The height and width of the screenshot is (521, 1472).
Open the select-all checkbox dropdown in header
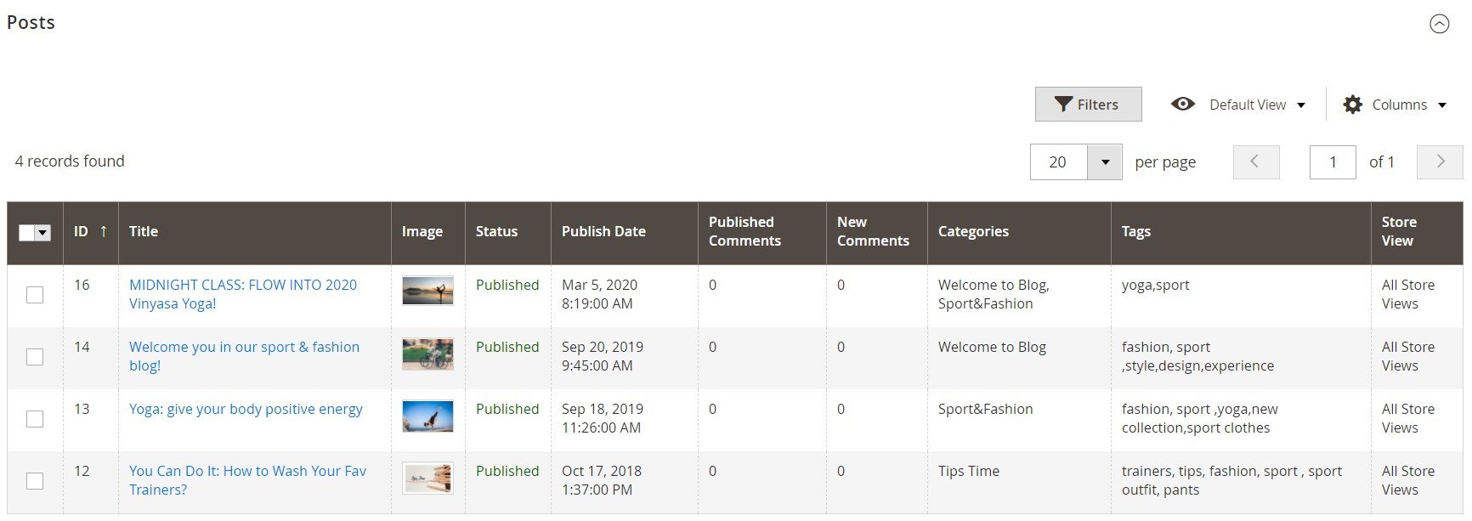click(x=42, y=233)
